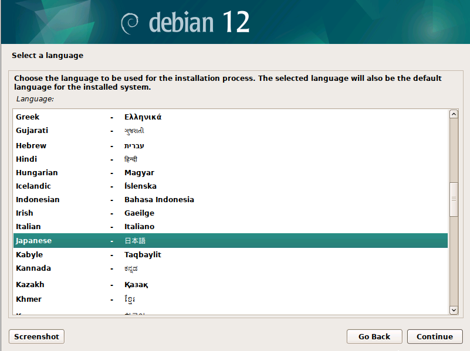
Task: Click the Continue button
Action: 435,336
